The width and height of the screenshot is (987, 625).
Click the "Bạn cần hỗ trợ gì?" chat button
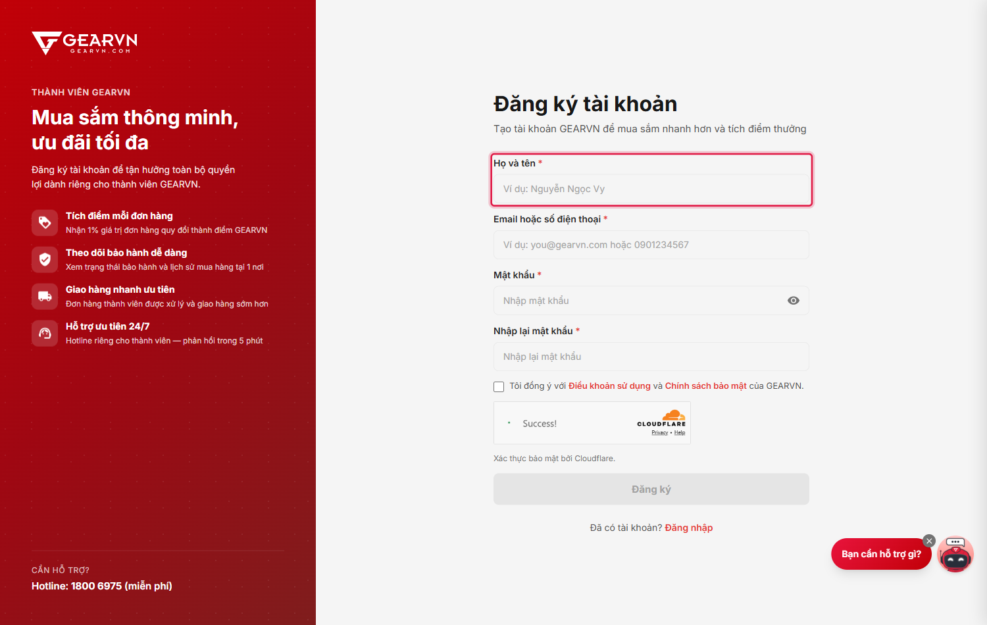point(881,554)
